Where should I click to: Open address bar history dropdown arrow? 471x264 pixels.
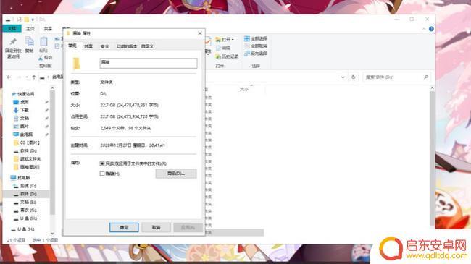coord(343,77)
